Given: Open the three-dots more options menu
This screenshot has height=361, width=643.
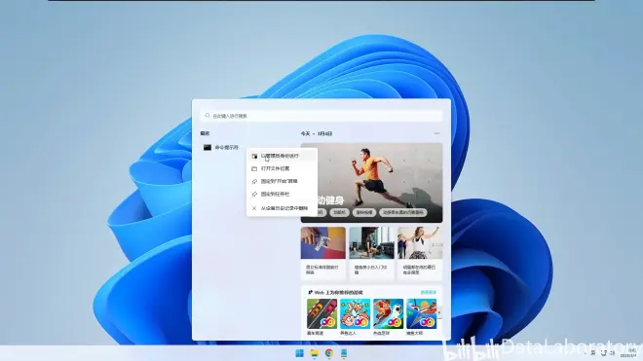Looking at the screenshot, I should (436, 133).
